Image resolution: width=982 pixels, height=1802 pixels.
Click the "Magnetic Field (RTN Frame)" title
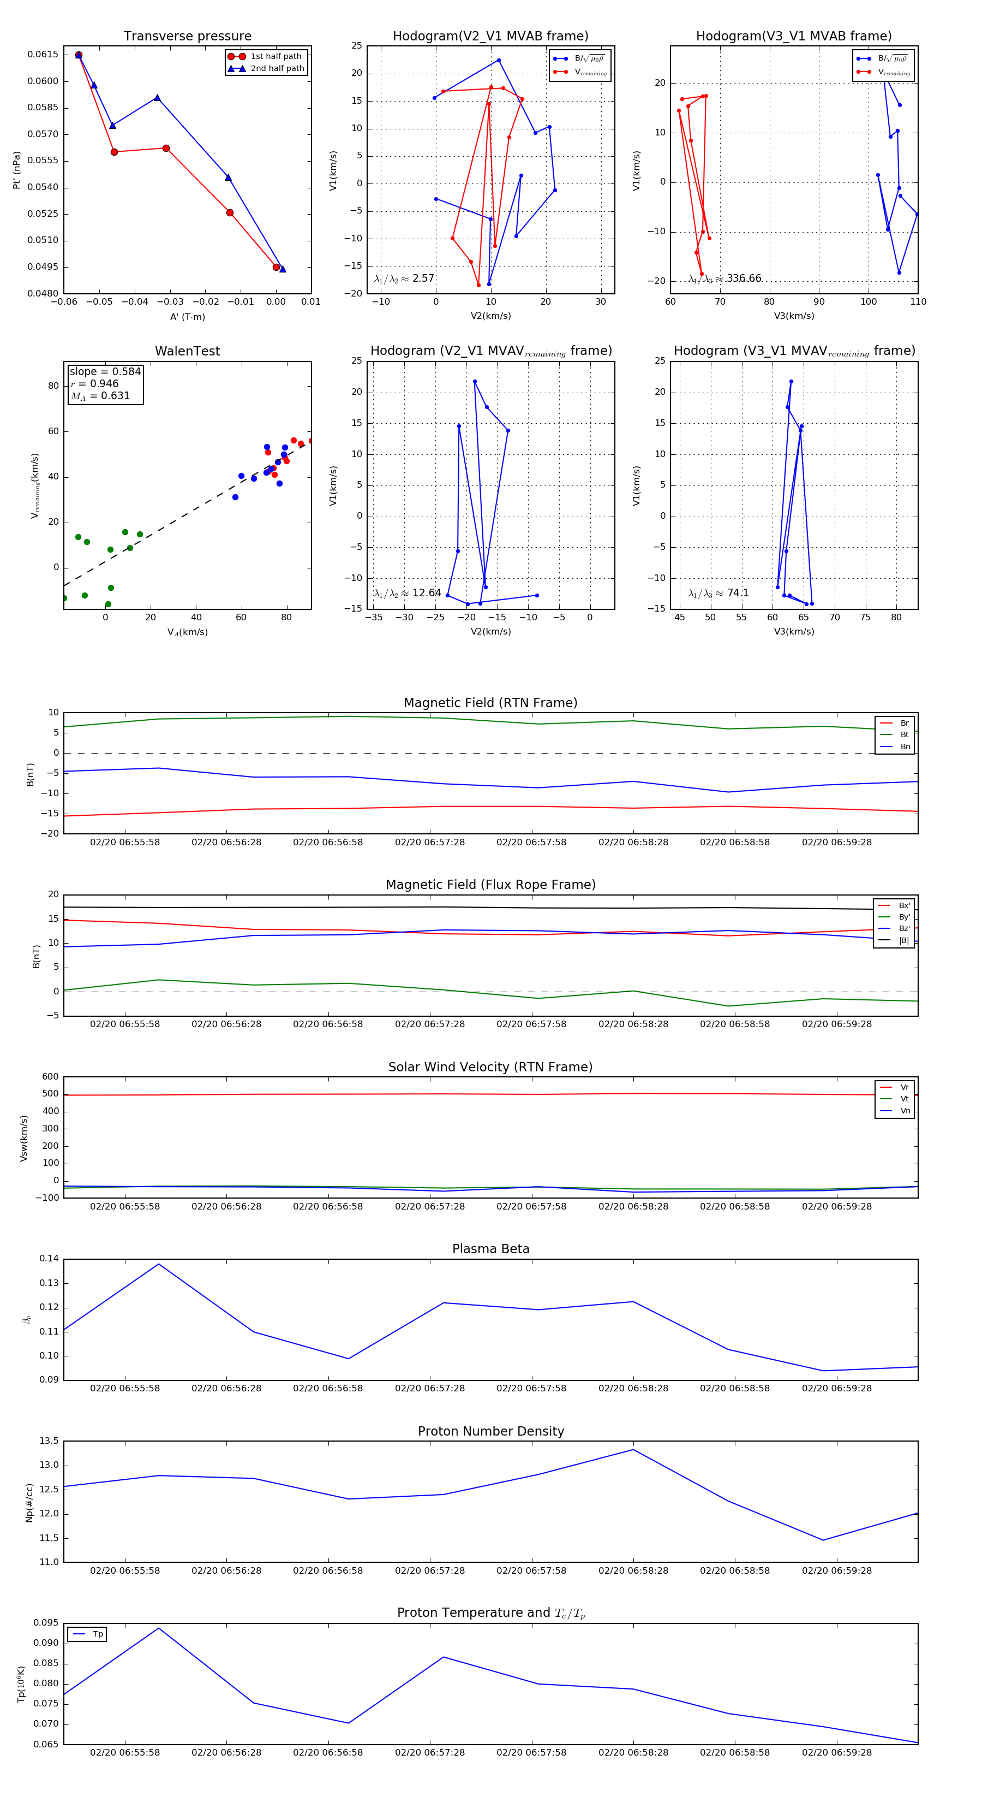pyautogui.click(x=490, y=703)
